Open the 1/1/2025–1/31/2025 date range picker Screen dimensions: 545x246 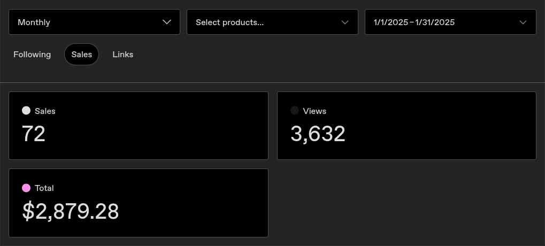(450, 22)
